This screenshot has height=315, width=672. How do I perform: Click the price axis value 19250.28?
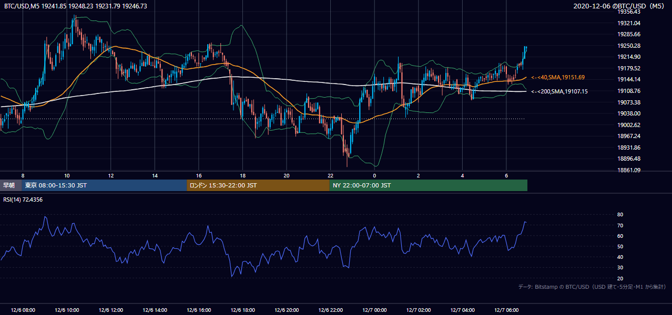[629, 46]
